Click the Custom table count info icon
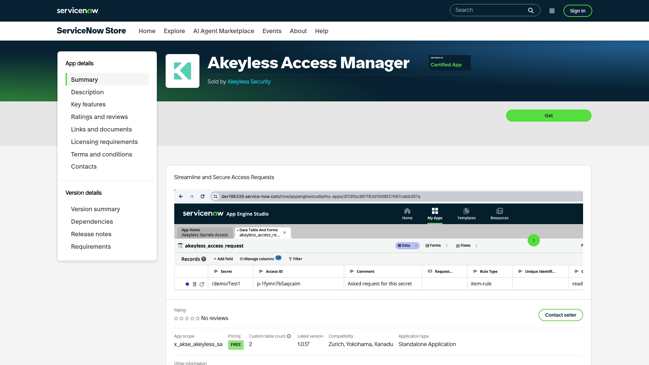The width and height of the screenshot is (649, 365). [289, 336]
